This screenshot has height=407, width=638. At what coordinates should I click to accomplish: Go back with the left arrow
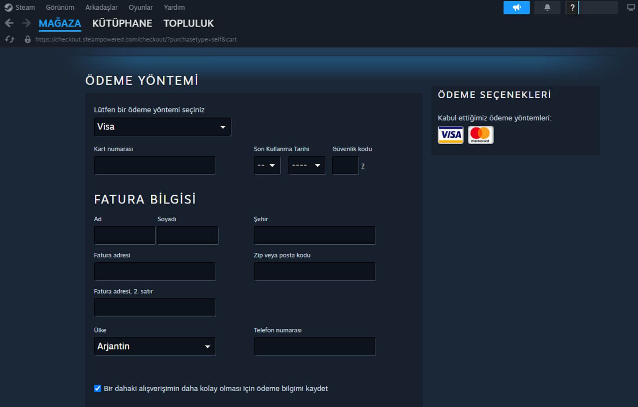click(9, 23)
